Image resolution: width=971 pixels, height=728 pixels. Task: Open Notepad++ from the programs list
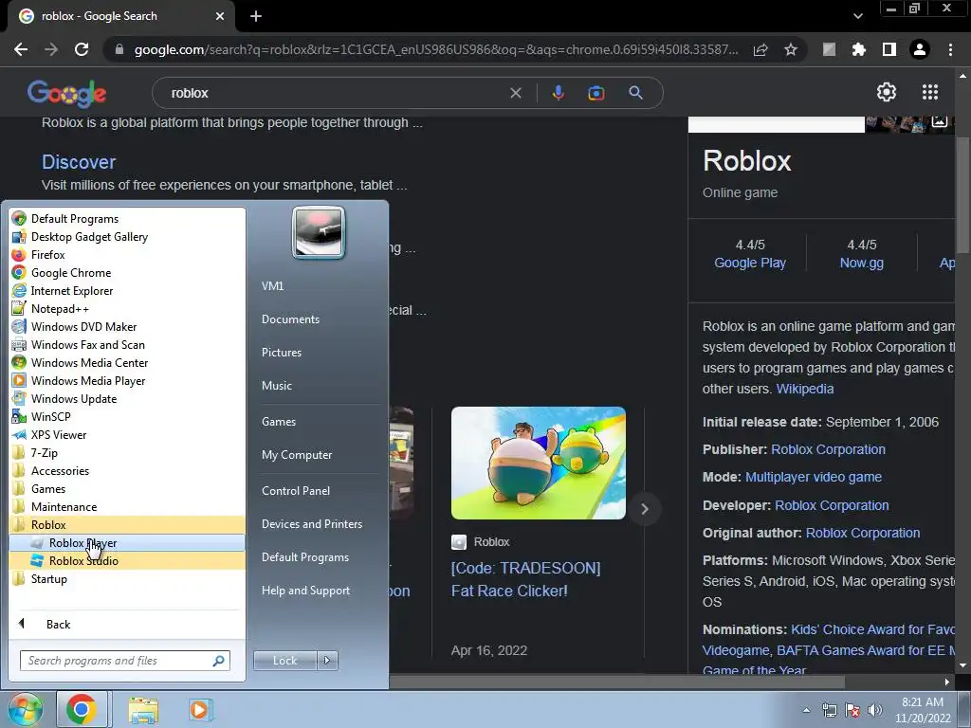127,308
